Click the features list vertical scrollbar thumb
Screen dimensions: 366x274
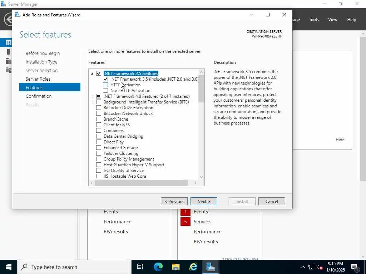coord(202,88)
